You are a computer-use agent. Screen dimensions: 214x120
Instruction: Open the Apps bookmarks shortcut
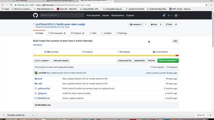5,9
